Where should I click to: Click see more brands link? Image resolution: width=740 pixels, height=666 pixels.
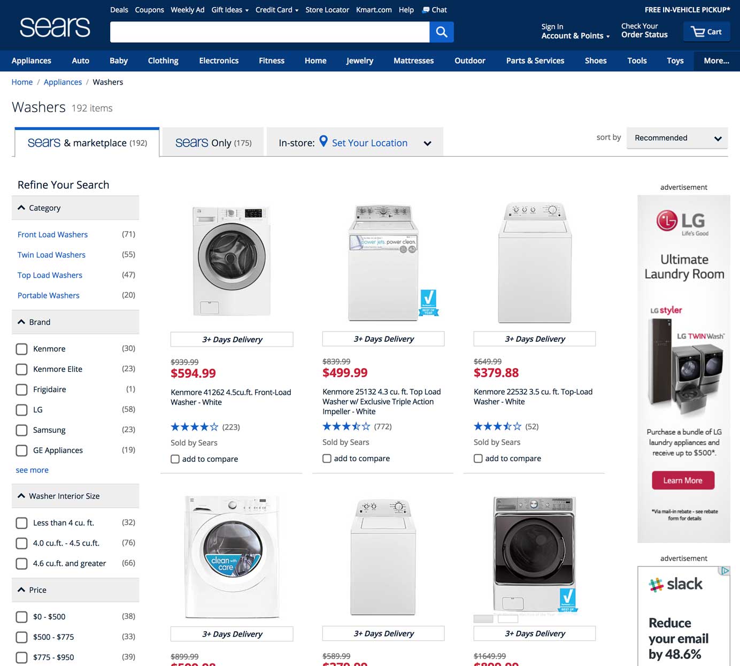click(32, 470)
